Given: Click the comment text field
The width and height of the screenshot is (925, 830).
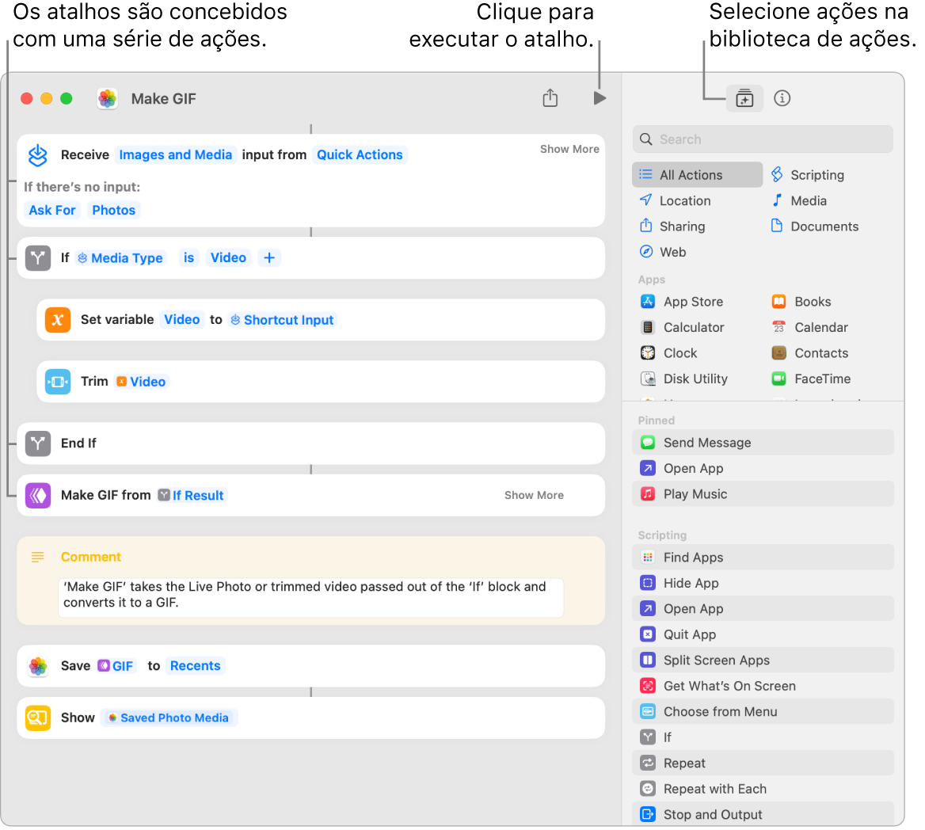Looking at the screenshot, I should [x=311, y=598].
